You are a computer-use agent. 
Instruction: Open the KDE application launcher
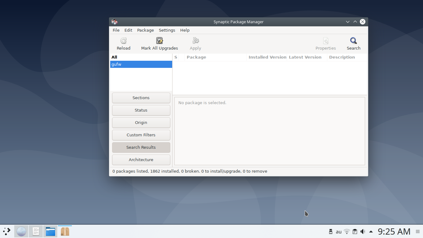(x=7, y=231)
